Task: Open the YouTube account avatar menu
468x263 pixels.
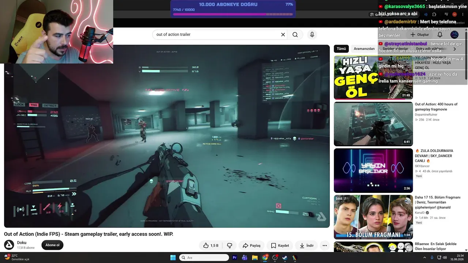Action: point(454,35)
